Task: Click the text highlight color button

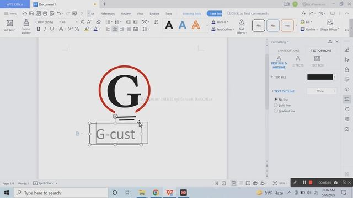Action: point(86,29)
